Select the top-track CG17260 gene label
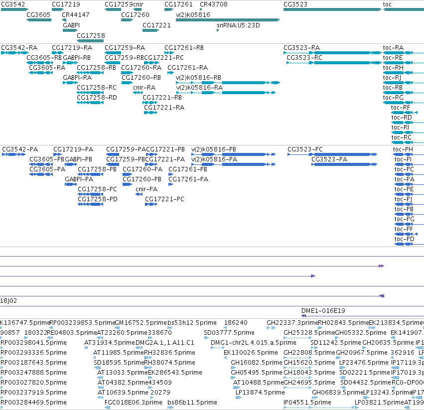 135,15
